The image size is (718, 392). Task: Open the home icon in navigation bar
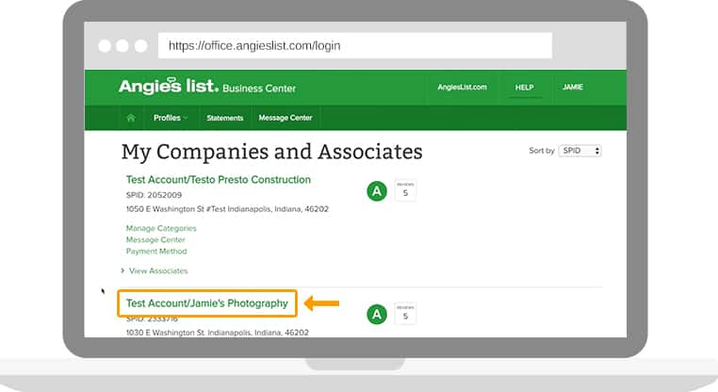[131, 118]
